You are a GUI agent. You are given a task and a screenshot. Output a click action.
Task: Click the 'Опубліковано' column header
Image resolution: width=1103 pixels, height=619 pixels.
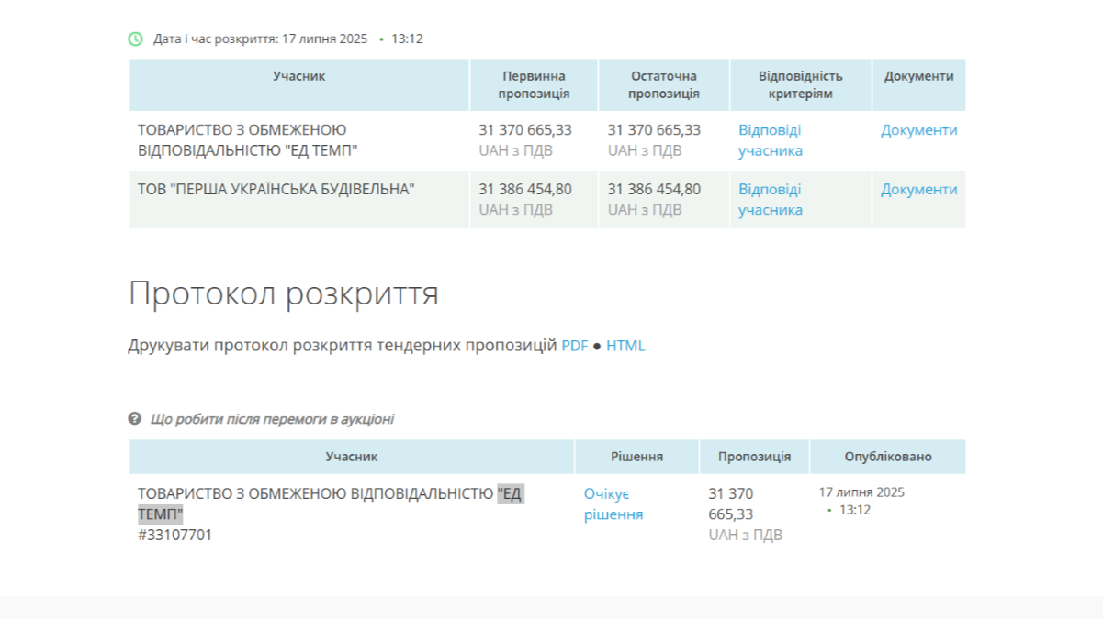888,457
